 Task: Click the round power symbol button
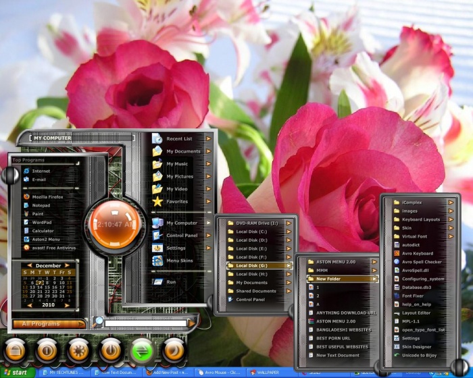tap(111, 350)
